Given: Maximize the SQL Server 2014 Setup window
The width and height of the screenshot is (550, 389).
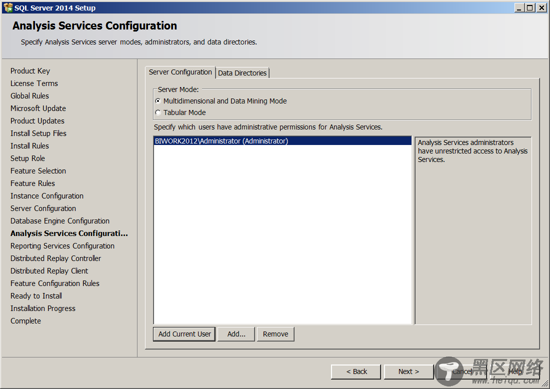Looking at the screenshot, I should (x=530, y=7).
